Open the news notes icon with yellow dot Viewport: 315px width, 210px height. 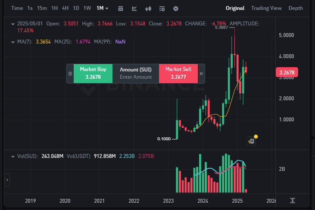point(251,141)
